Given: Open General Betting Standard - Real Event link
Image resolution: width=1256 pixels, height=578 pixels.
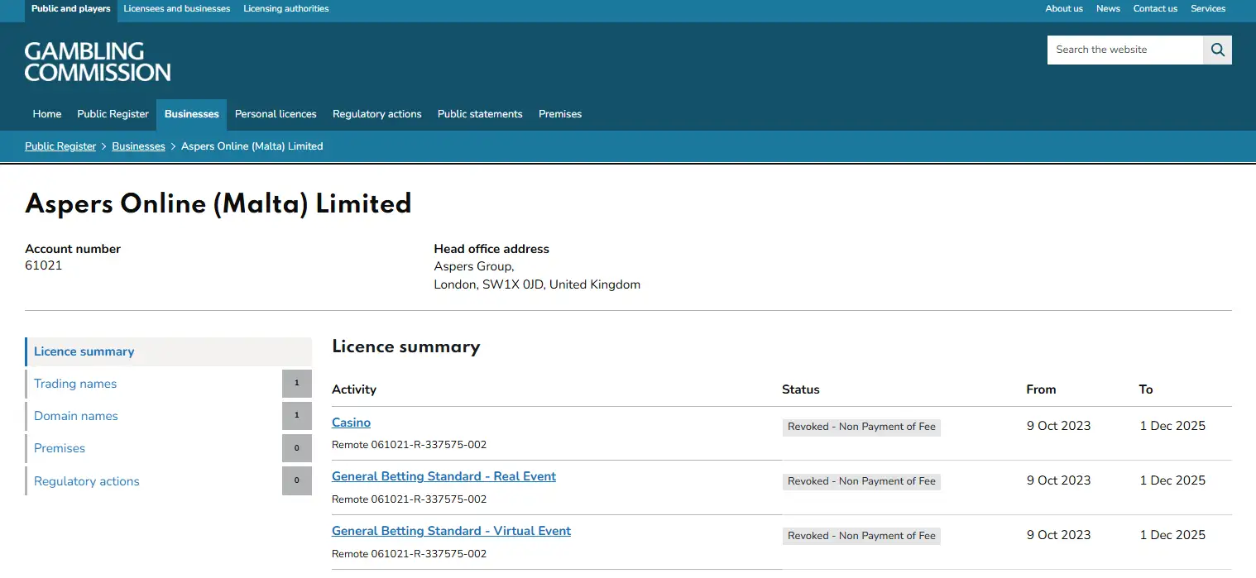Looking at the screenshot, I should point(443,476).
